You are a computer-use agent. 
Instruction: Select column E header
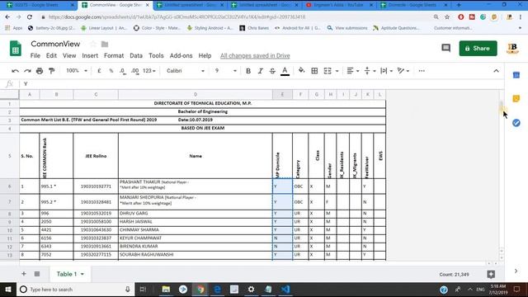pyautogui.click(x=282, y=95)
